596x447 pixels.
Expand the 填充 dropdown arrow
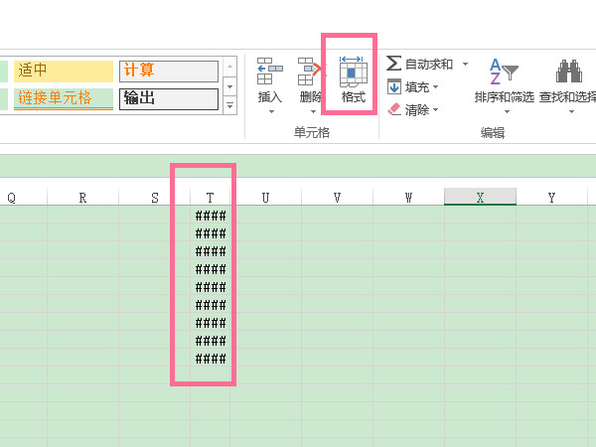click(435, 87)
